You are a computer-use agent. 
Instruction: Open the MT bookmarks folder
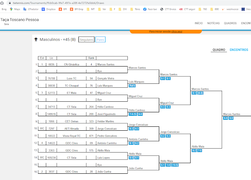point(91,9)
